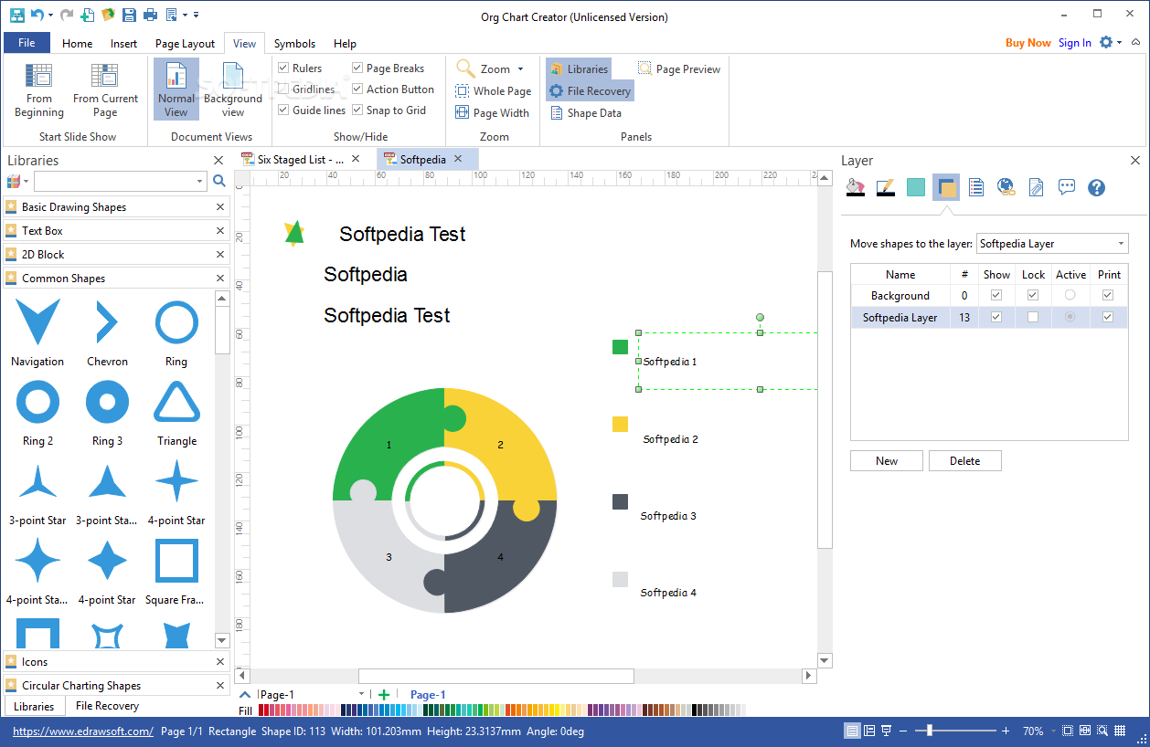Click the New layer button
This screenshot has height=747, width=1150.
point(887,461)
